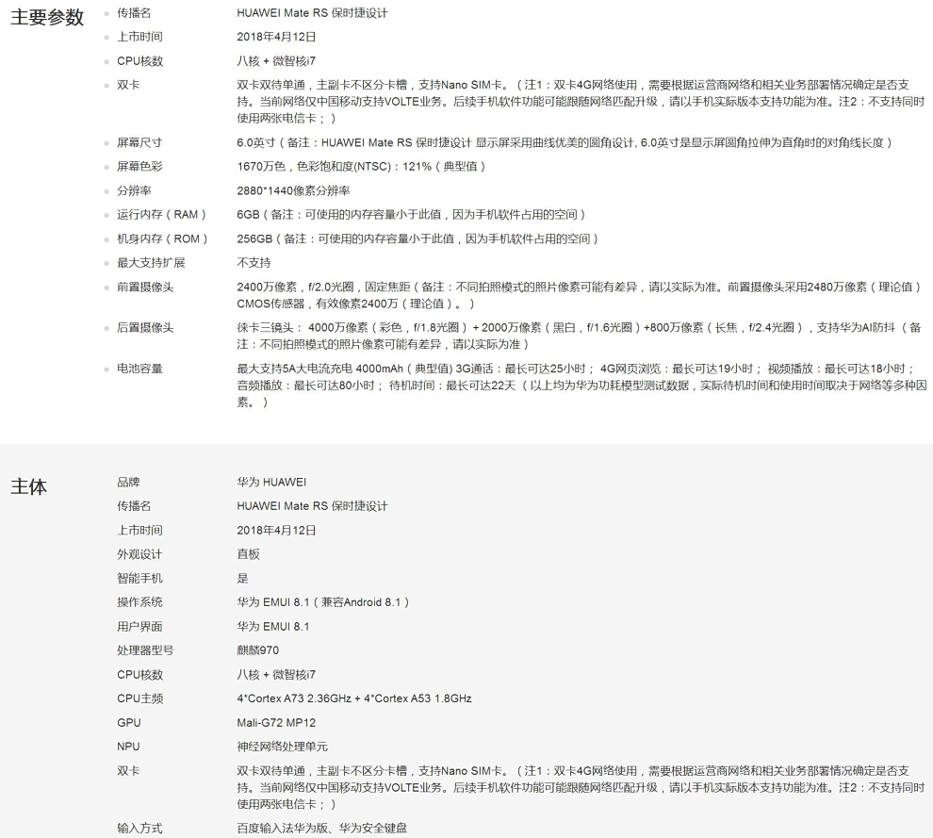Select '徕卡三镜头' rear camera description

point(265,328)
